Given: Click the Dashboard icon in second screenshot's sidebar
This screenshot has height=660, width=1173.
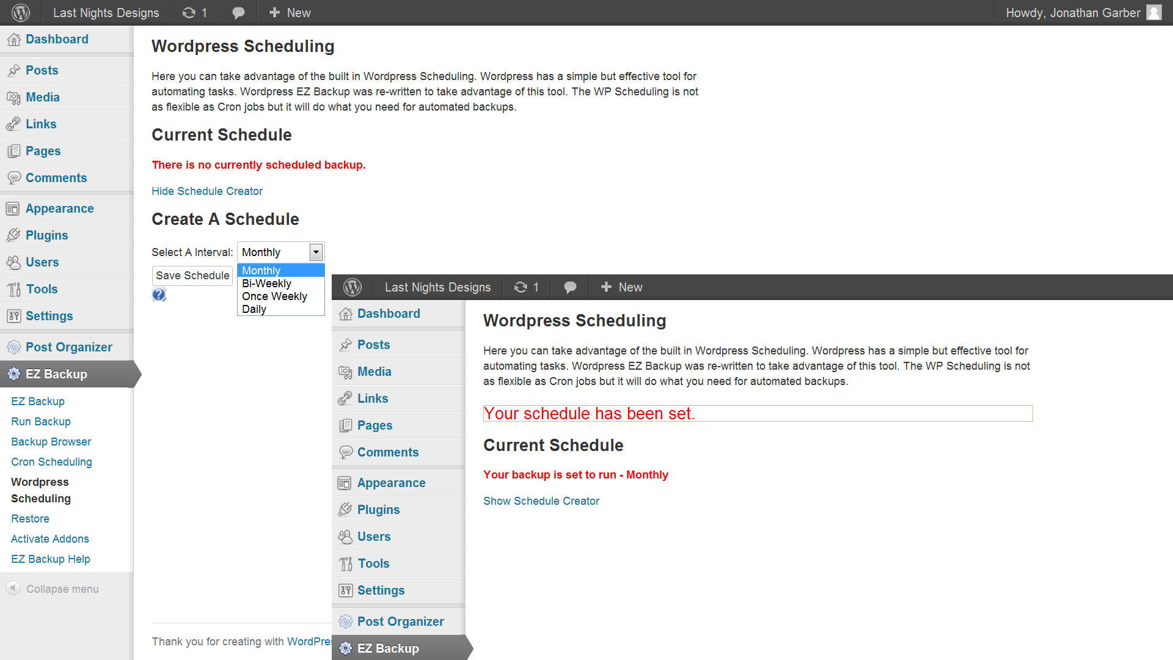Looking at the screenshot, I should [x=346, y=314].
